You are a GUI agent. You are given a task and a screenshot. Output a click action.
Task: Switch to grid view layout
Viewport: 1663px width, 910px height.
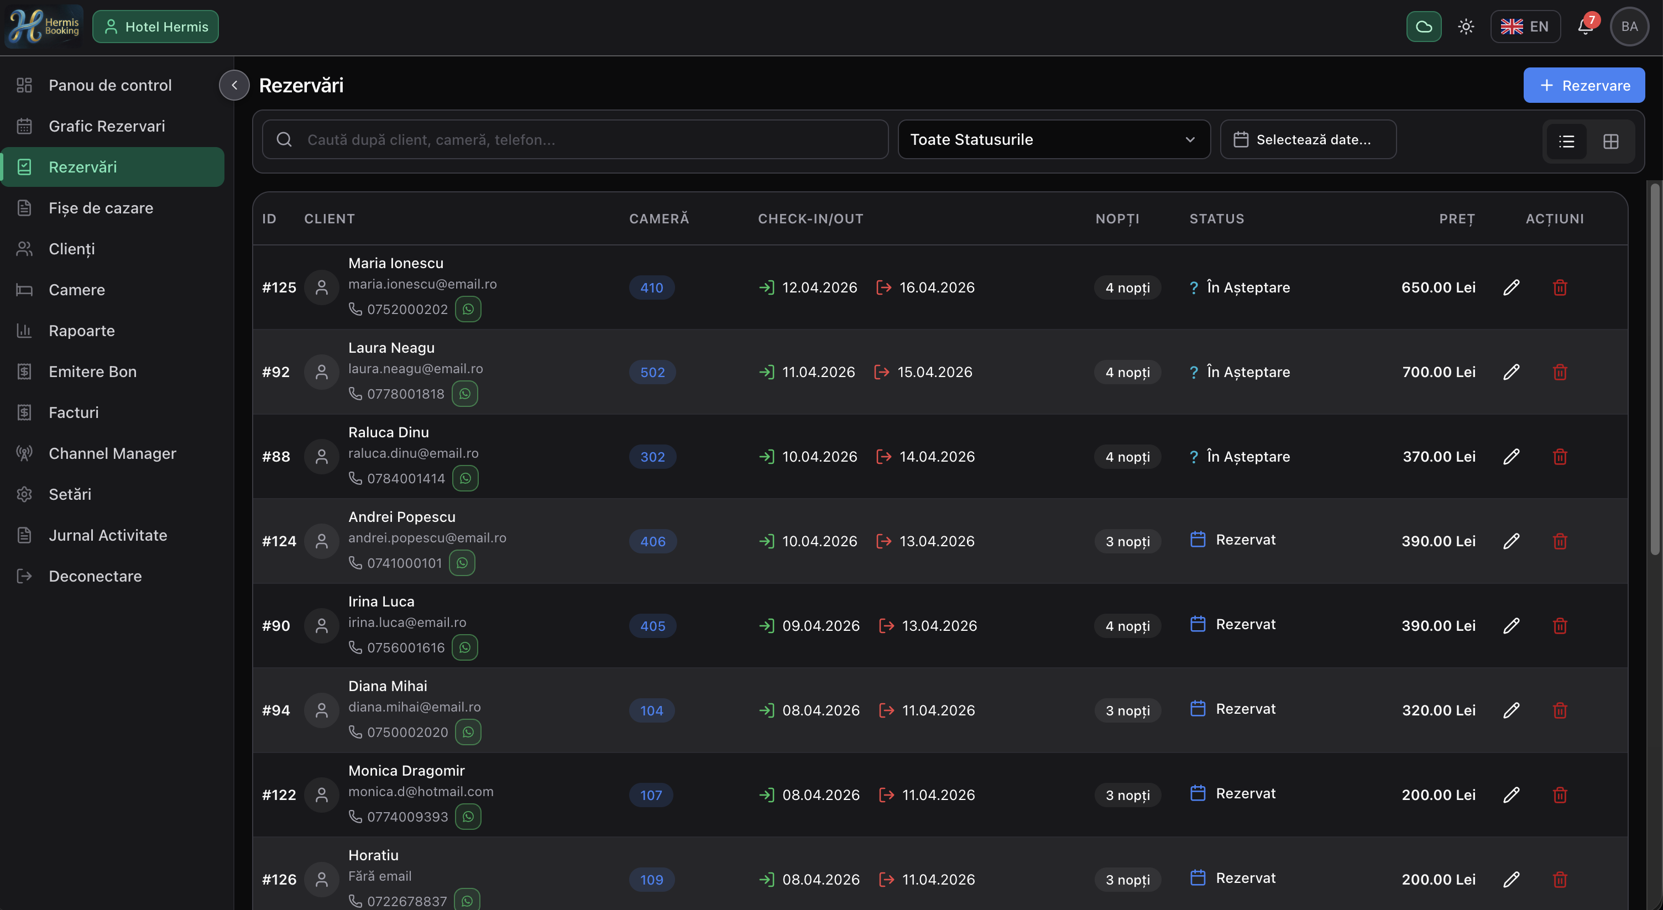[1610, 142]
